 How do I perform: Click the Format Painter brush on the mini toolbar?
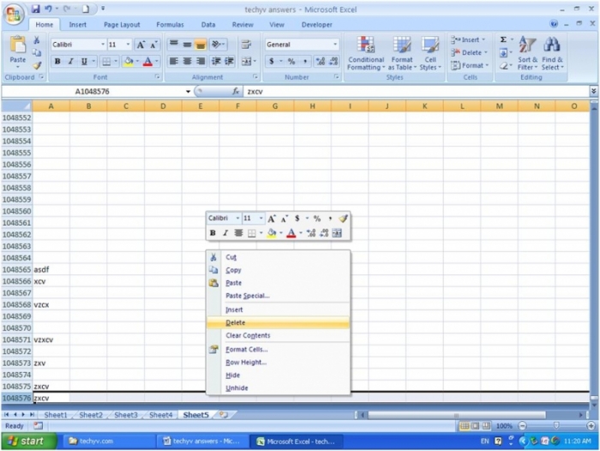click(x=341, y=219)
